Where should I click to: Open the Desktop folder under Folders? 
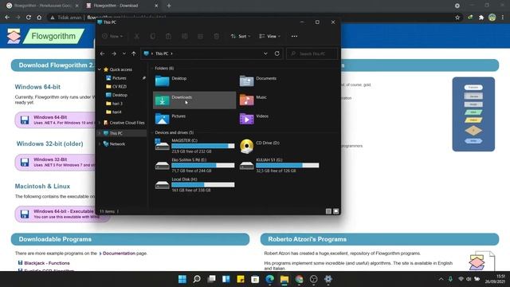click(x=194, y=81)
